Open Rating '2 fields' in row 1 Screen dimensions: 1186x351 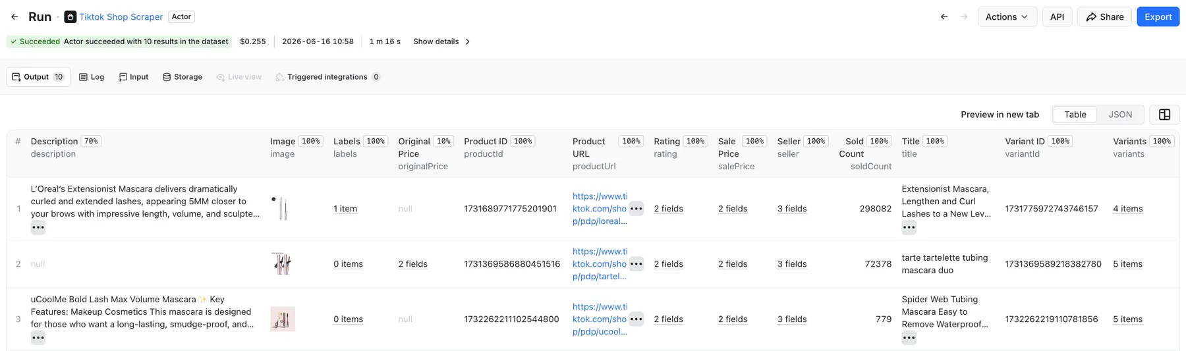click(668, 209)
